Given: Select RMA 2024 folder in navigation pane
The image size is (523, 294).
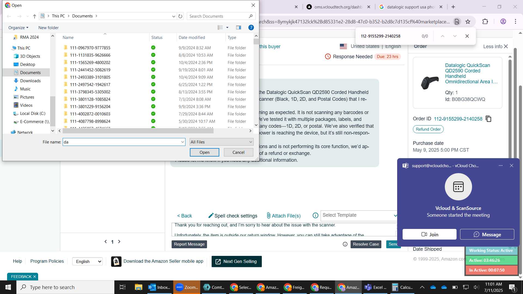Looking at the screenshot, I should [x=29, y=37].
